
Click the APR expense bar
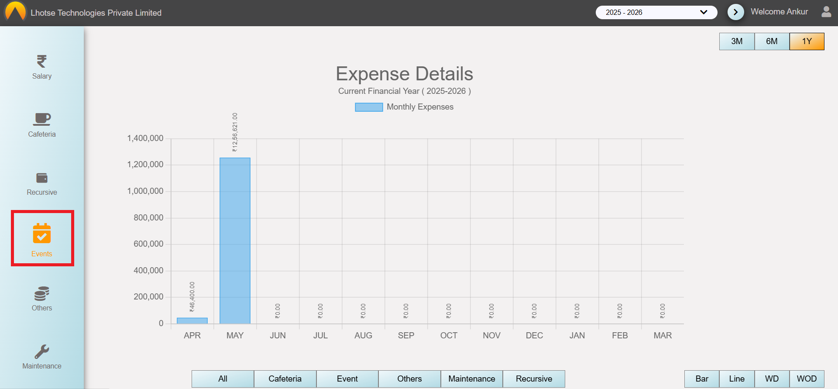tap(192, 321)
